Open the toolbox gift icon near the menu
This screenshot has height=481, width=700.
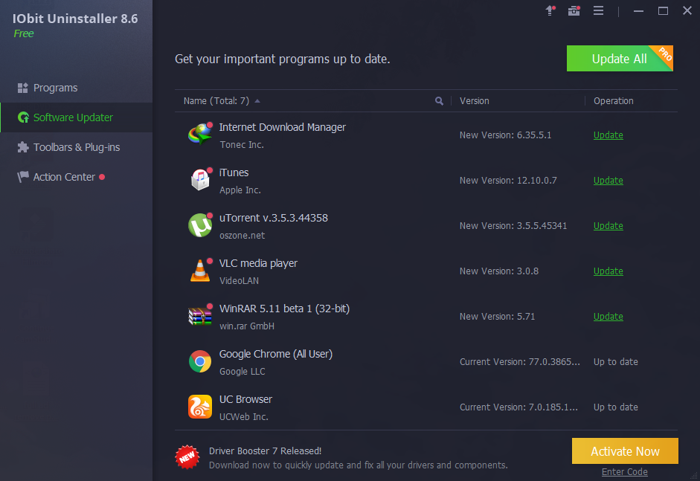tap(574, 11)
